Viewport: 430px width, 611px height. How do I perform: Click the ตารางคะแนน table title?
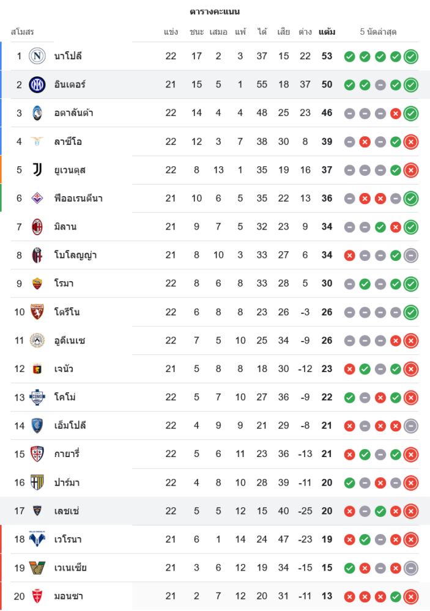point(215,12)
